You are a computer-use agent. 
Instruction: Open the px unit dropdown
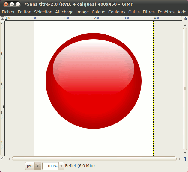pos(33,166)
